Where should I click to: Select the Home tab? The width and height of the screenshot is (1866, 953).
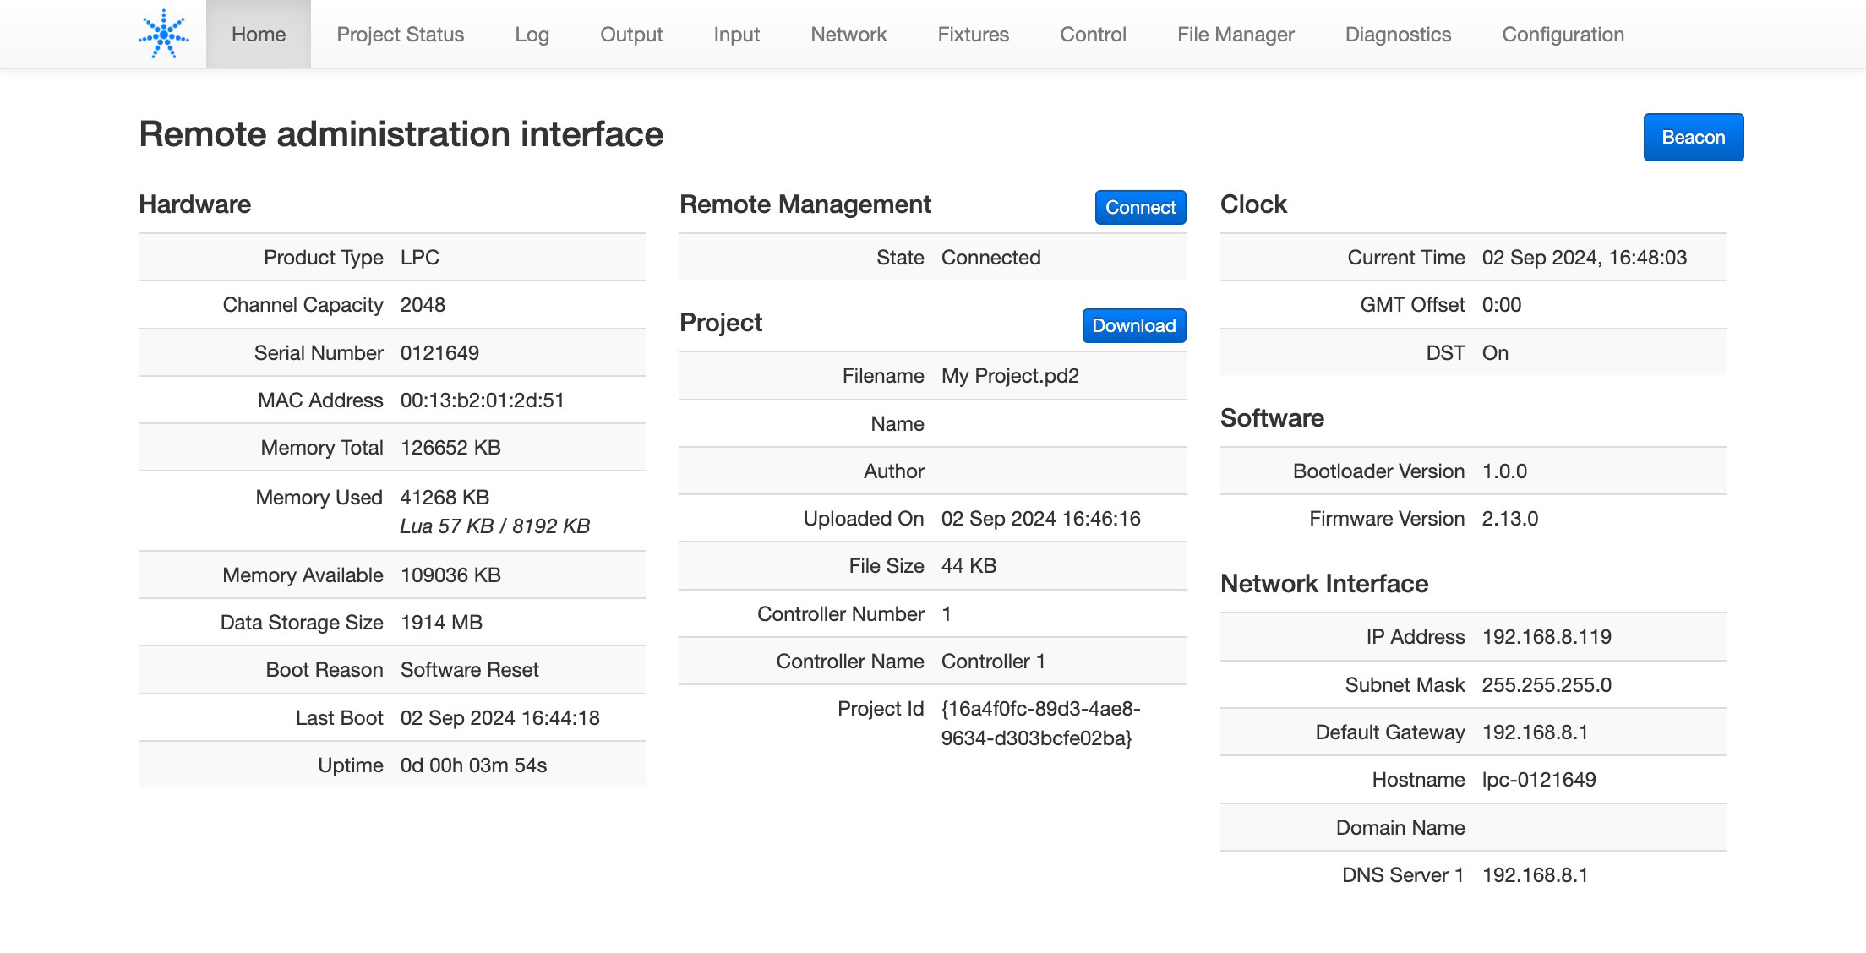258,35
